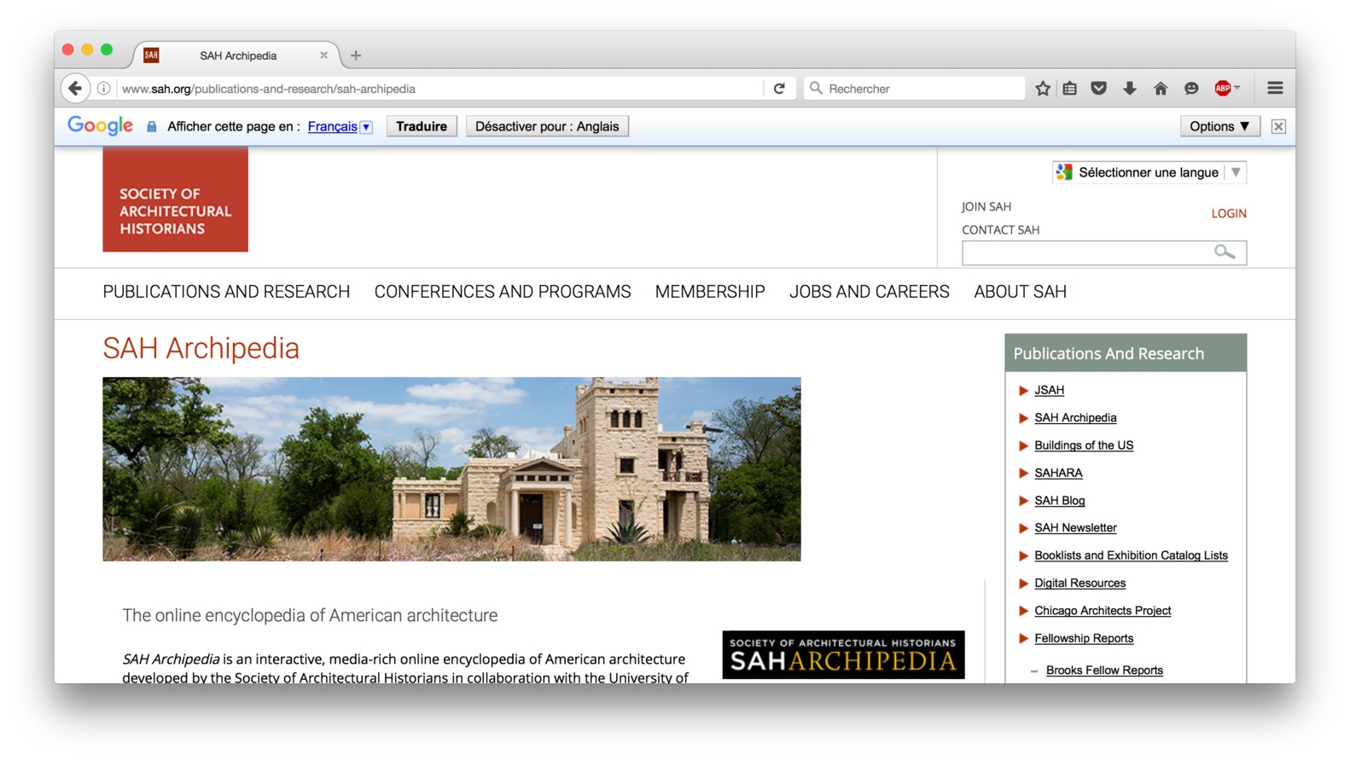Go to browser home page icon
This screenshot has width=1350, height=761.
tap(1160, 88)
